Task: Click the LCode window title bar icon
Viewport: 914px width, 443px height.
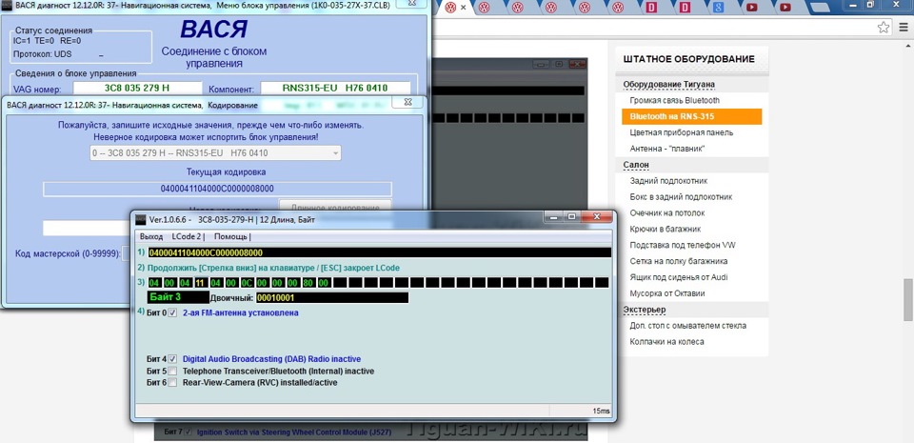Action: (x=141, y=219)
